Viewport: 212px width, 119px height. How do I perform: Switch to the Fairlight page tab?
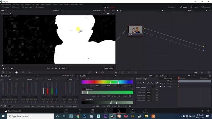tap(132, 111)
